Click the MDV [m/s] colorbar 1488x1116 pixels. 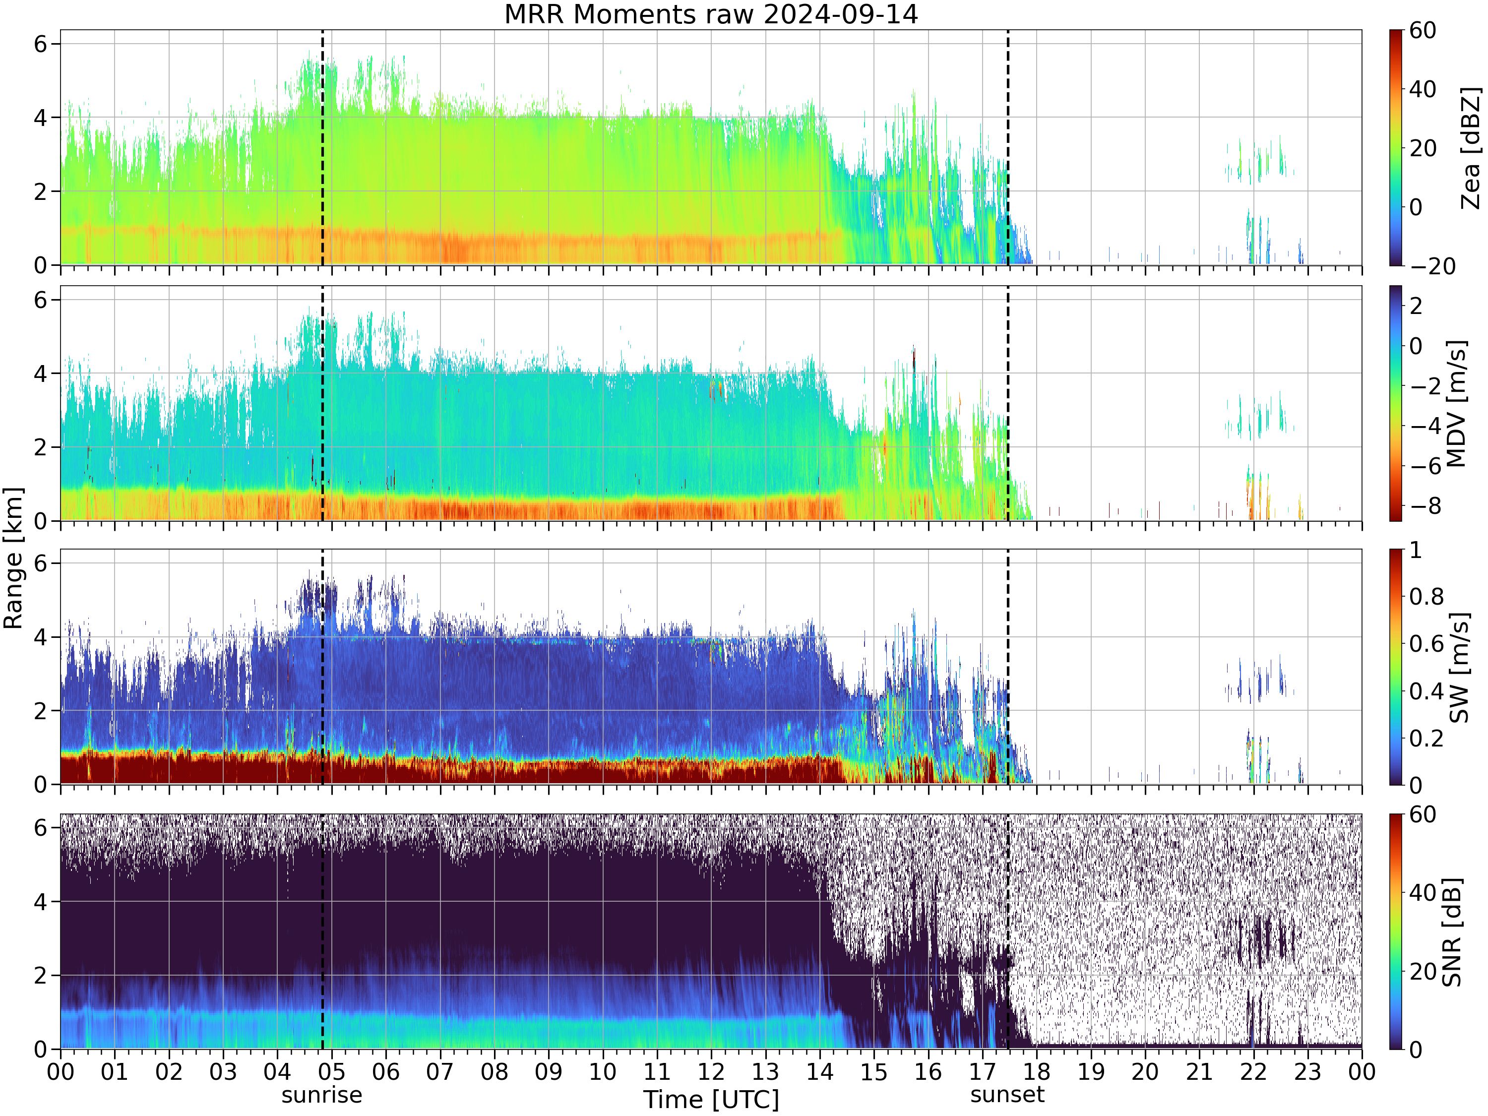pos(1396,403)
